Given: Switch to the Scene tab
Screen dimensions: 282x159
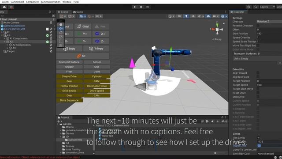Looking at the screenshot, I should coord(63,12).
